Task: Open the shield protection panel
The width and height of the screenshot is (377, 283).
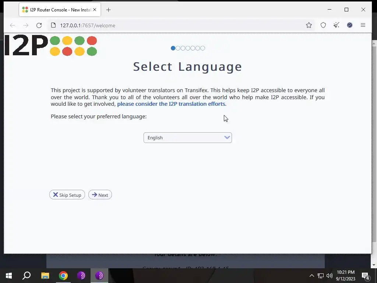Action: click(x=323, y=25)
